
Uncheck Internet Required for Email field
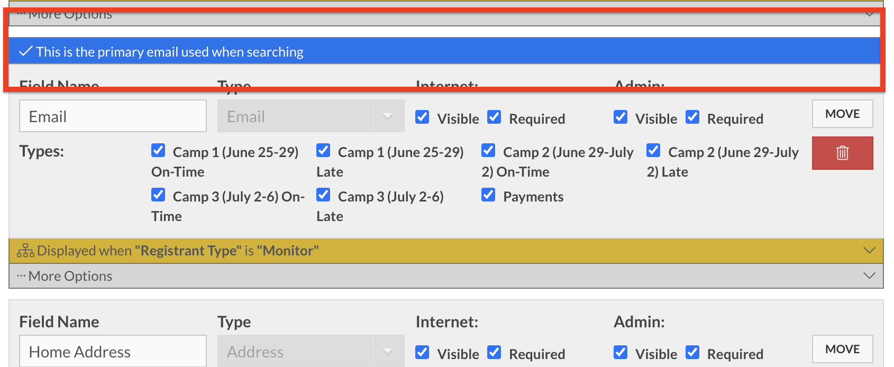click(x=494, y=117)
